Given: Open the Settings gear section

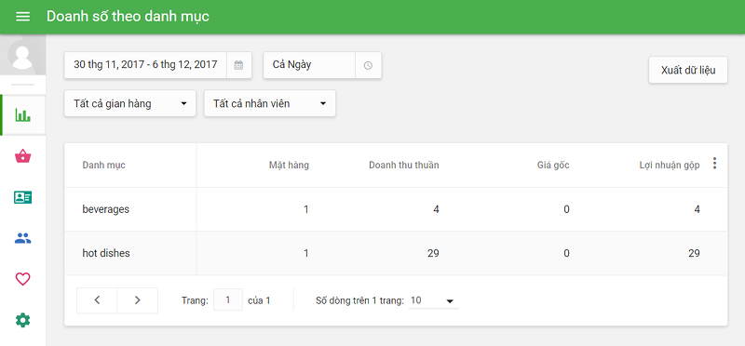Looking at the screenshot, I should point(22,320).
